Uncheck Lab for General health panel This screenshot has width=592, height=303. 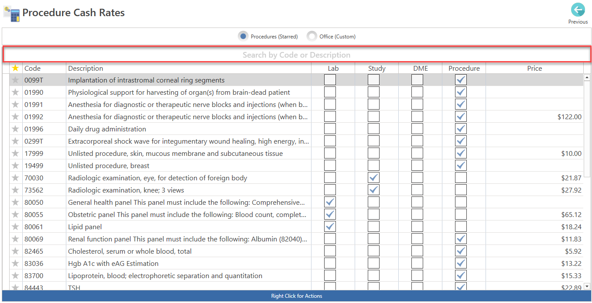click(x=330, y=202)
